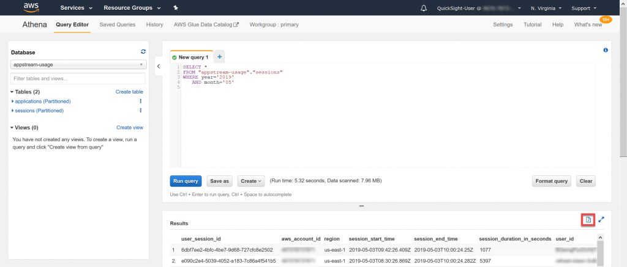This screenshot has height=267, width=627.
Task: Open the Support menu
Action: click(584, 8)
